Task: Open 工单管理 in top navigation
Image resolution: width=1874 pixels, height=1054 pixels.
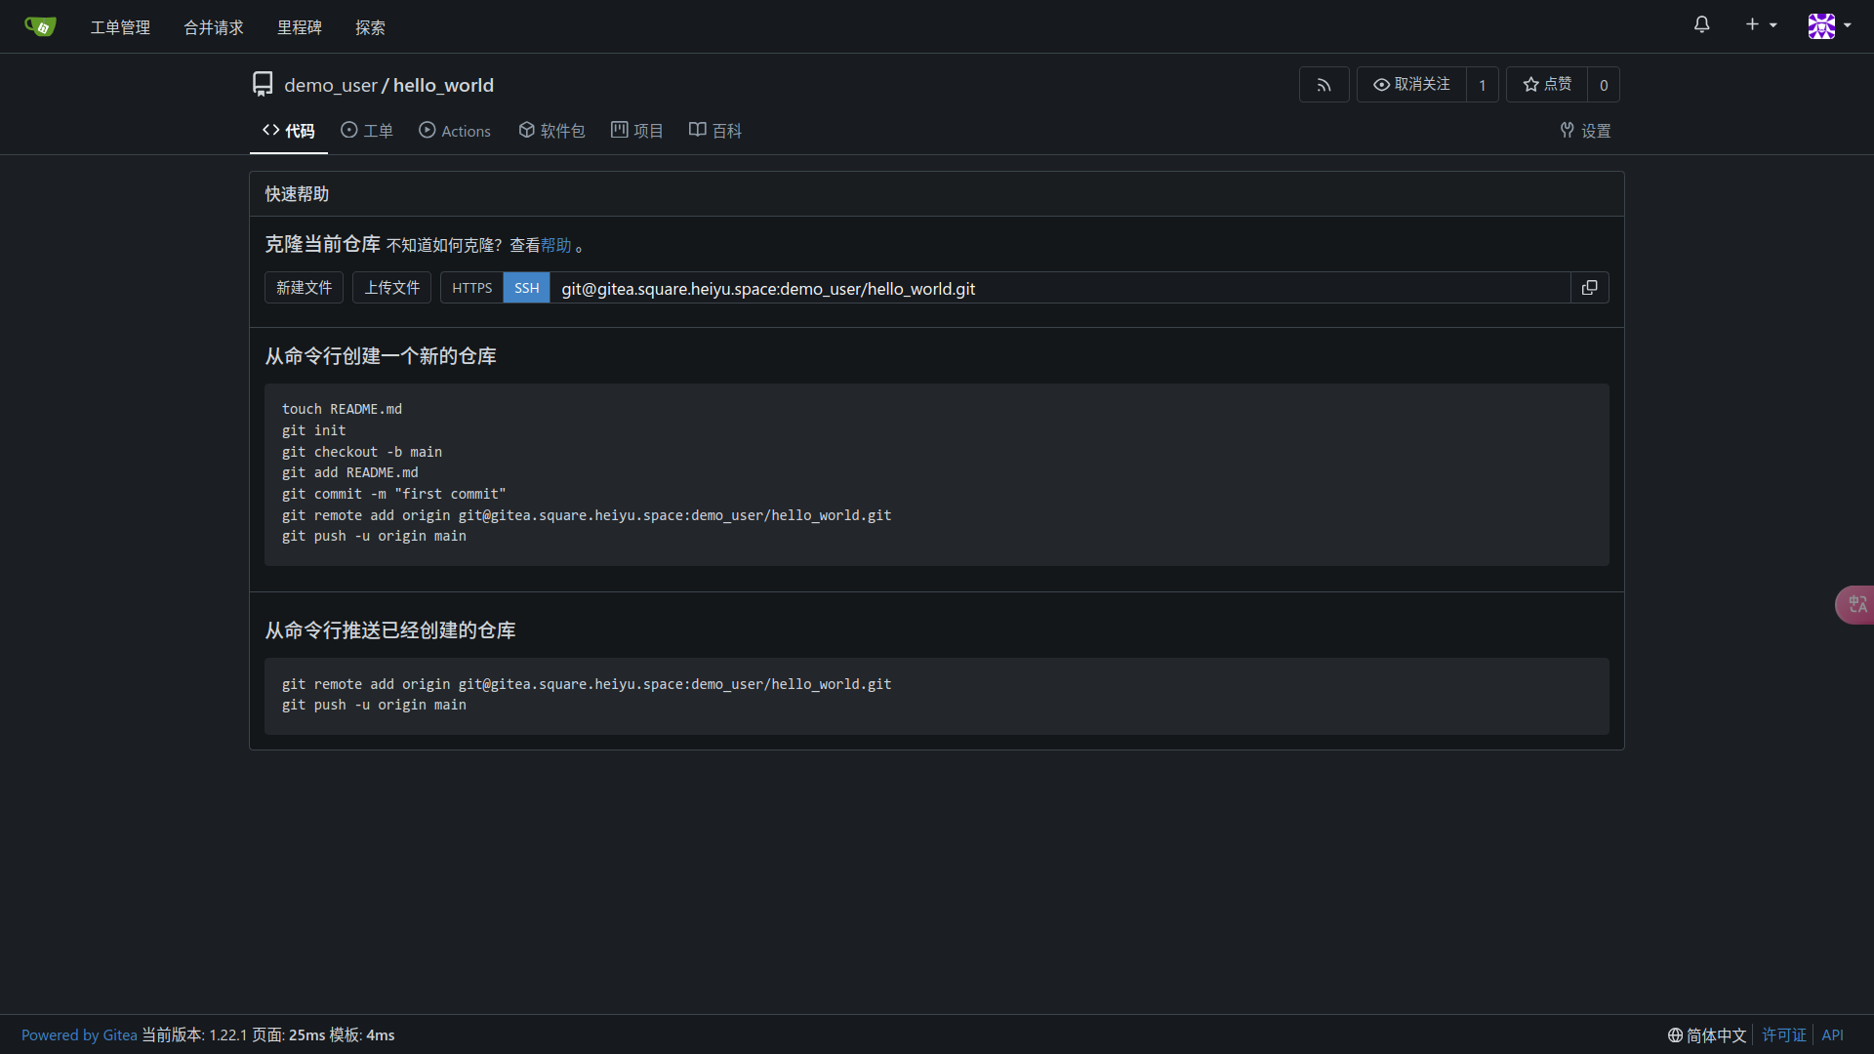Action: [x=120, y=27]
